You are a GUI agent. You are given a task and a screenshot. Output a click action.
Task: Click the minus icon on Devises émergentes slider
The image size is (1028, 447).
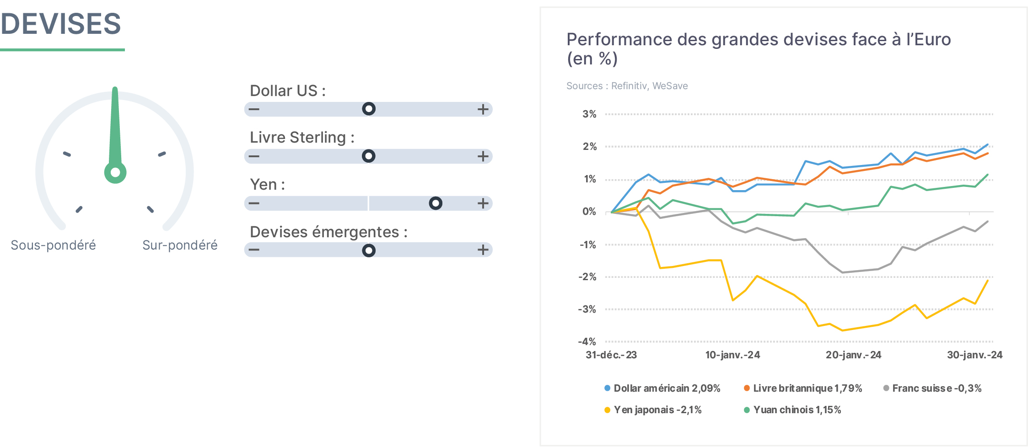click(254, 250)
